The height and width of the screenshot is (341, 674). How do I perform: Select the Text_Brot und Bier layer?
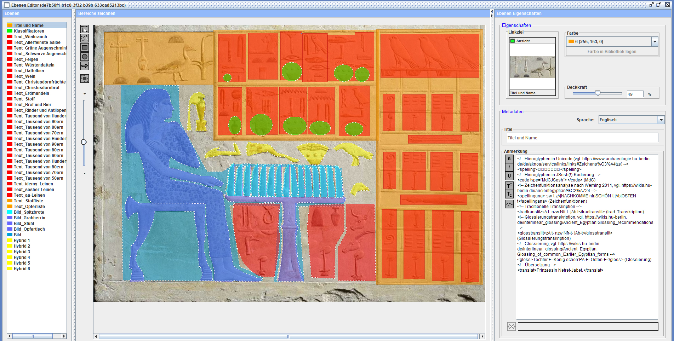coord(37,105)
